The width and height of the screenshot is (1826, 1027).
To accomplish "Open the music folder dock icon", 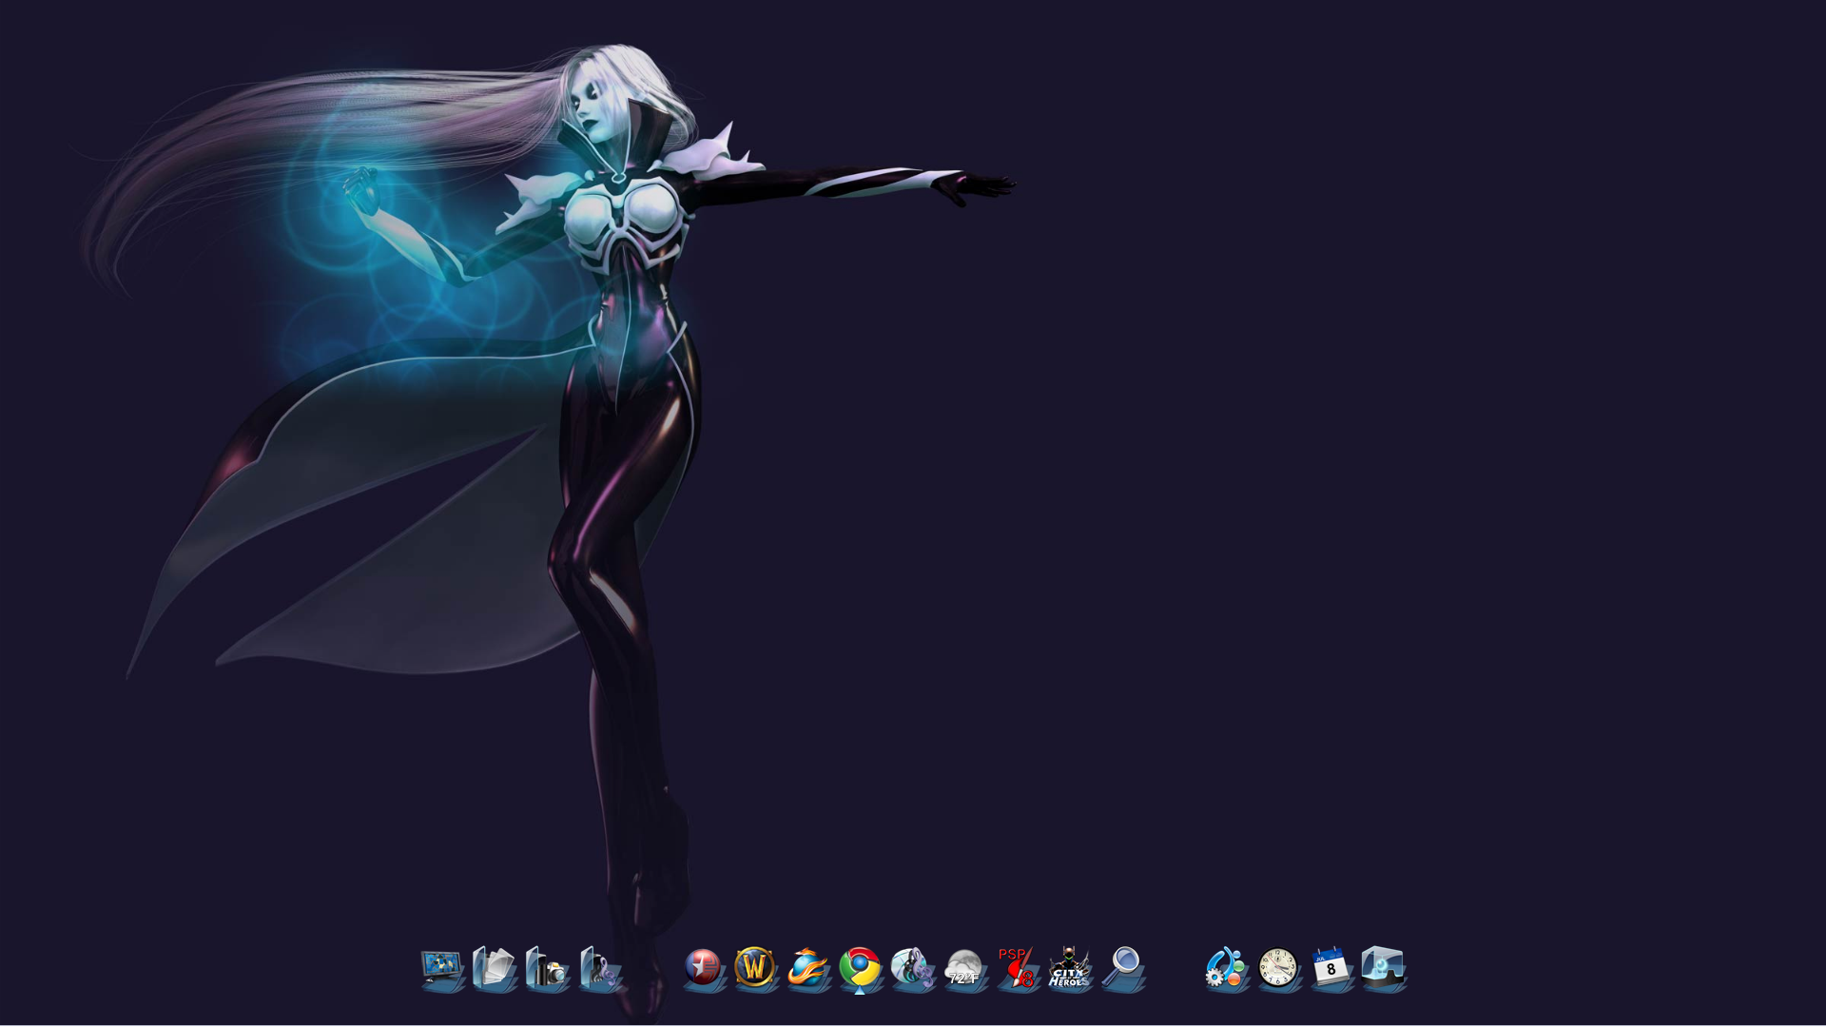I will [599, 968].
